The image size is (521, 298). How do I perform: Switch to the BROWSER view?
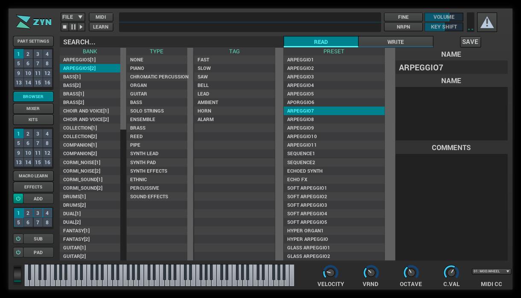pos(33,97)
